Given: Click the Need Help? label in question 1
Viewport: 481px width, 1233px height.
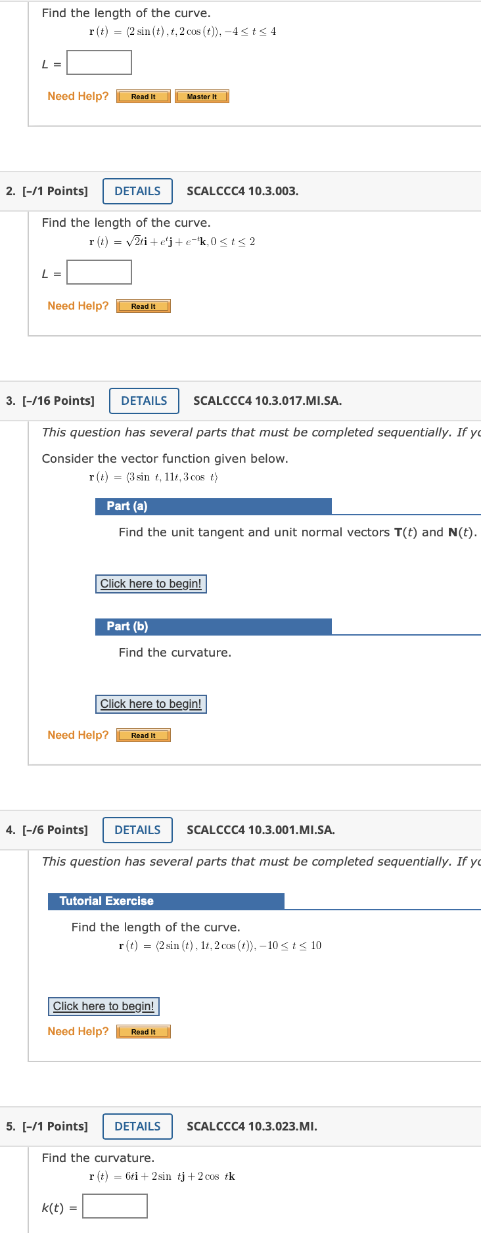Looking at the screenshot, I should pos(78,96).
